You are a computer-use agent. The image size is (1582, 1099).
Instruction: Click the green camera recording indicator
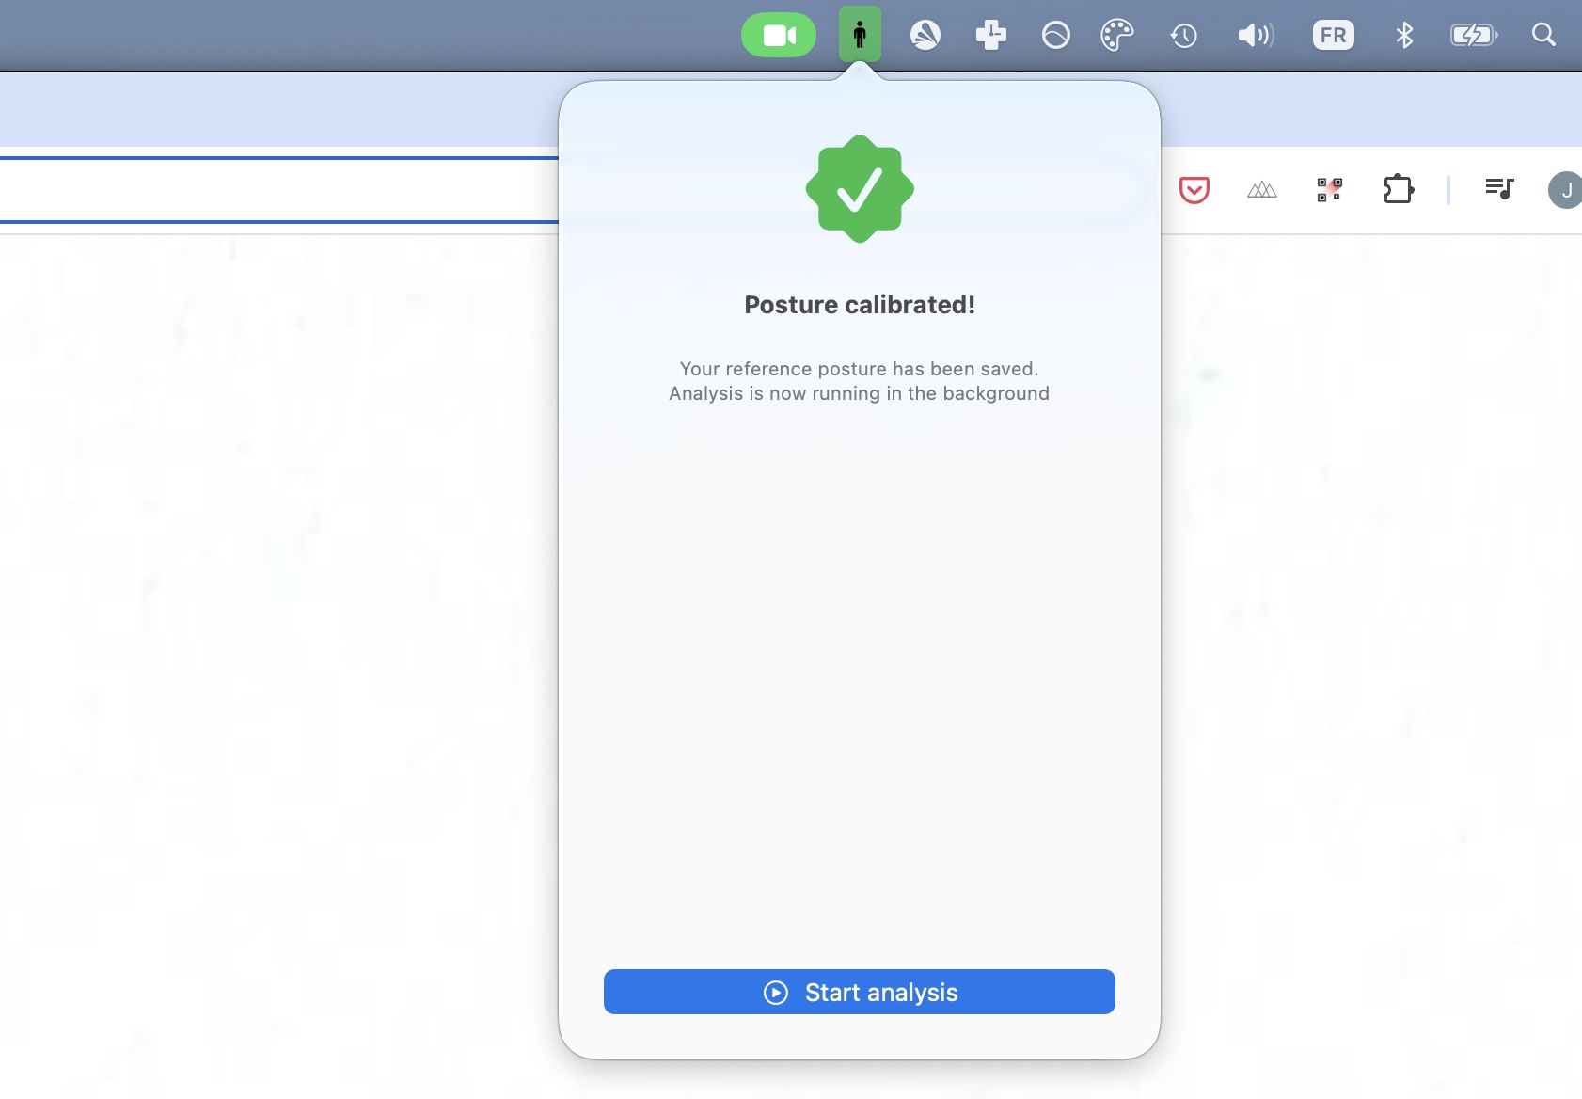(x=779, y=35)
